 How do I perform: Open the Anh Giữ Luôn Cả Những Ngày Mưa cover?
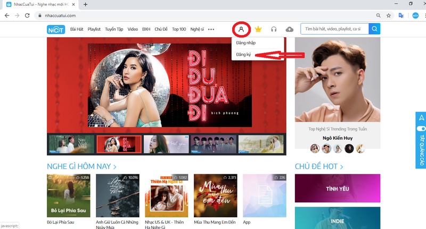[118, 196]
